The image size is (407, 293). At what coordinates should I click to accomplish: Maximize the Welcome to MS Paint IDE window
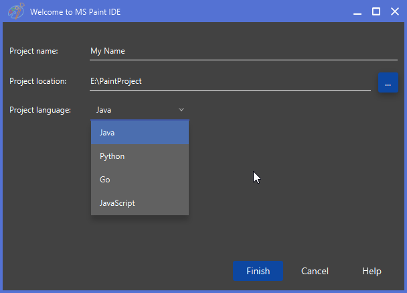(x=376, y=11)
